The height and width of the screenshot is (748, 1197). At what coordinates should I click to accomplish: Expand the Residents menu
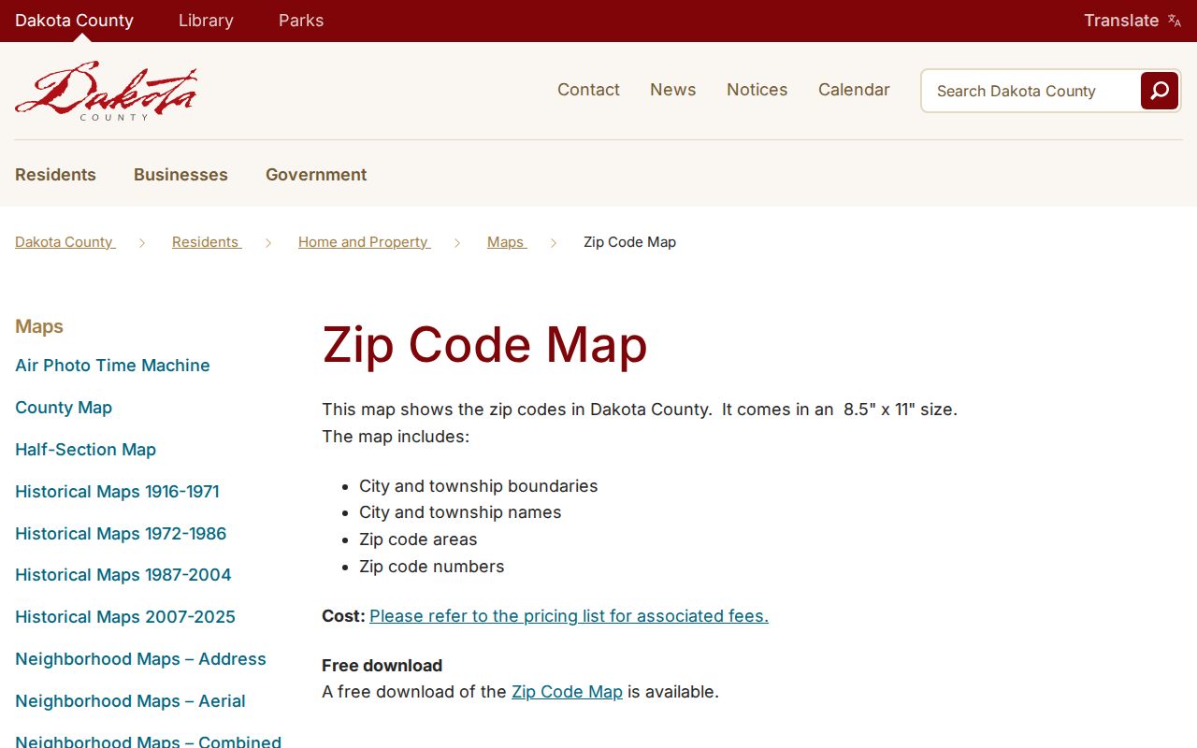[x=55, y=175]
